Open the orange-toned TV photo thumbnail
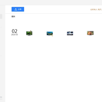 point(90,33)
